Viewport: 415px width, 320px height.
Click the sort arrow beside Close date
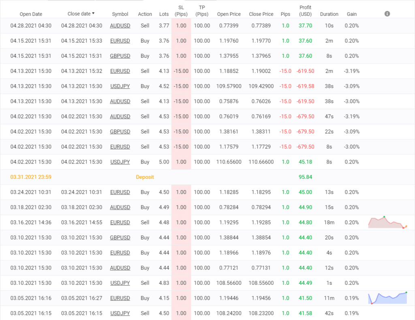click(93, 13)
